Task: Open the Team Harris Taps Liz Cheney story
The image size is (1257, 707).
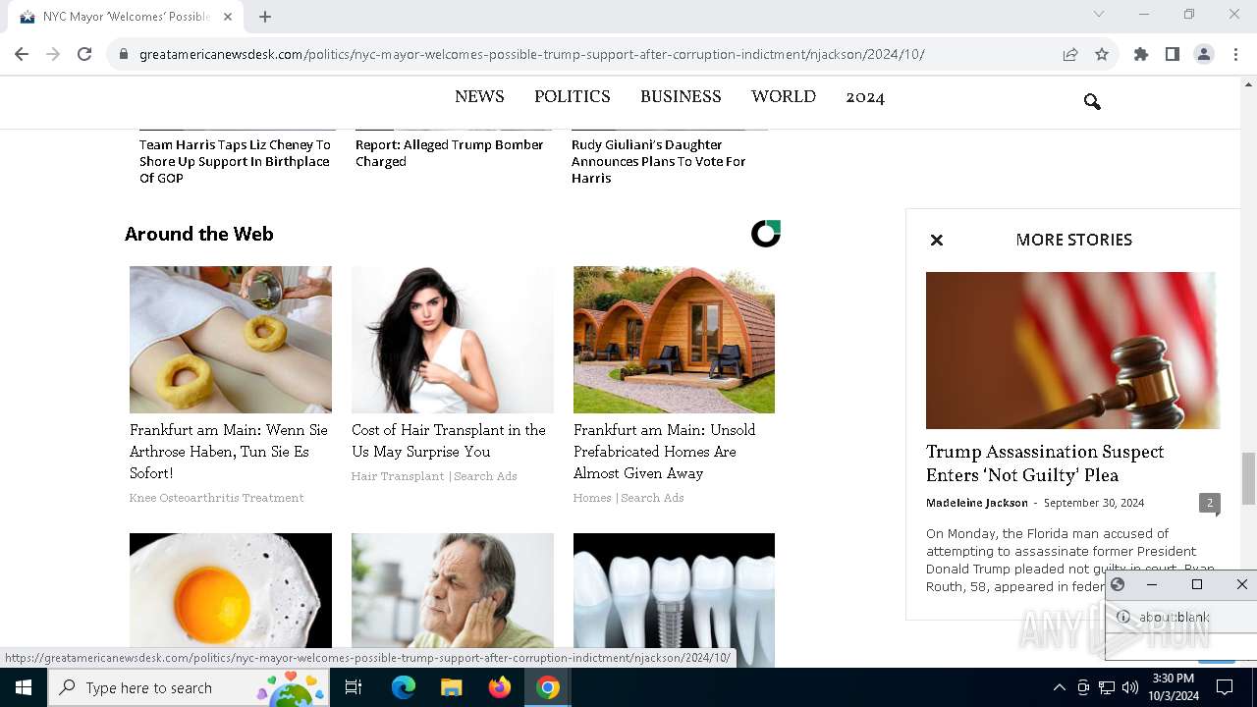Action: pos(236,161)
